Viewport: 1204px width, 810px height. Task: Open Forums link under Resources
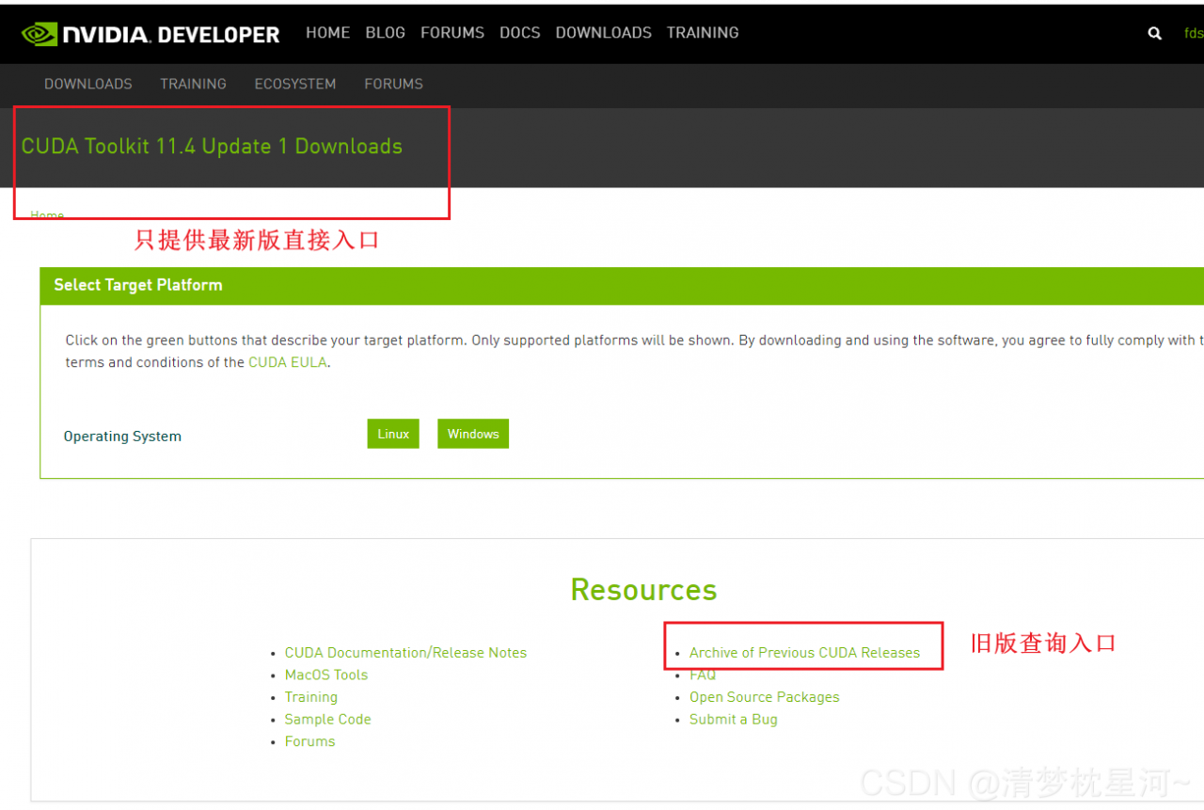point(310,741)
